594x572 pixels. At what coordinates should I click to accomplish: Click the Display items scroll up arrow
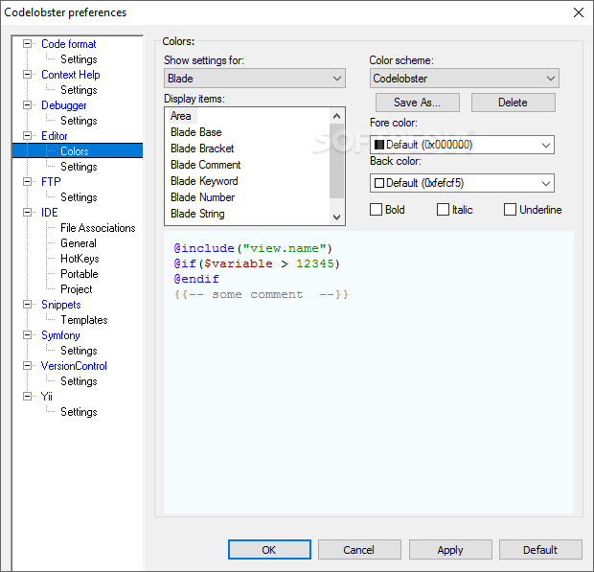pos(336,116)
